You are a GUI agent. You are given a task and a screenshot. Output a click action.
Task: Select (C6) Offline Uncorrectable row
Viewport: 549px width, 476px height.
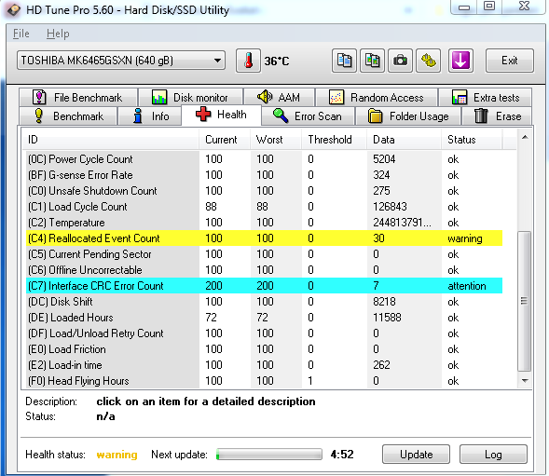(265, 270)
